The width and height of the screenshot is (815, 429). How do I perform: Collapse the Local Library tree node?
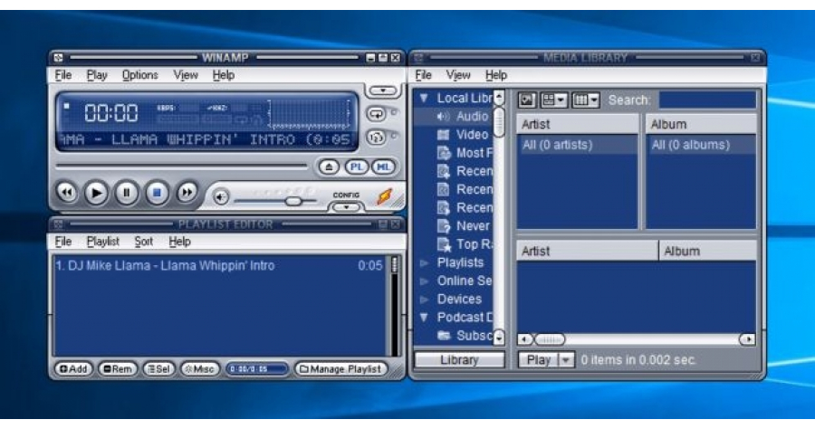coord(424,98)
